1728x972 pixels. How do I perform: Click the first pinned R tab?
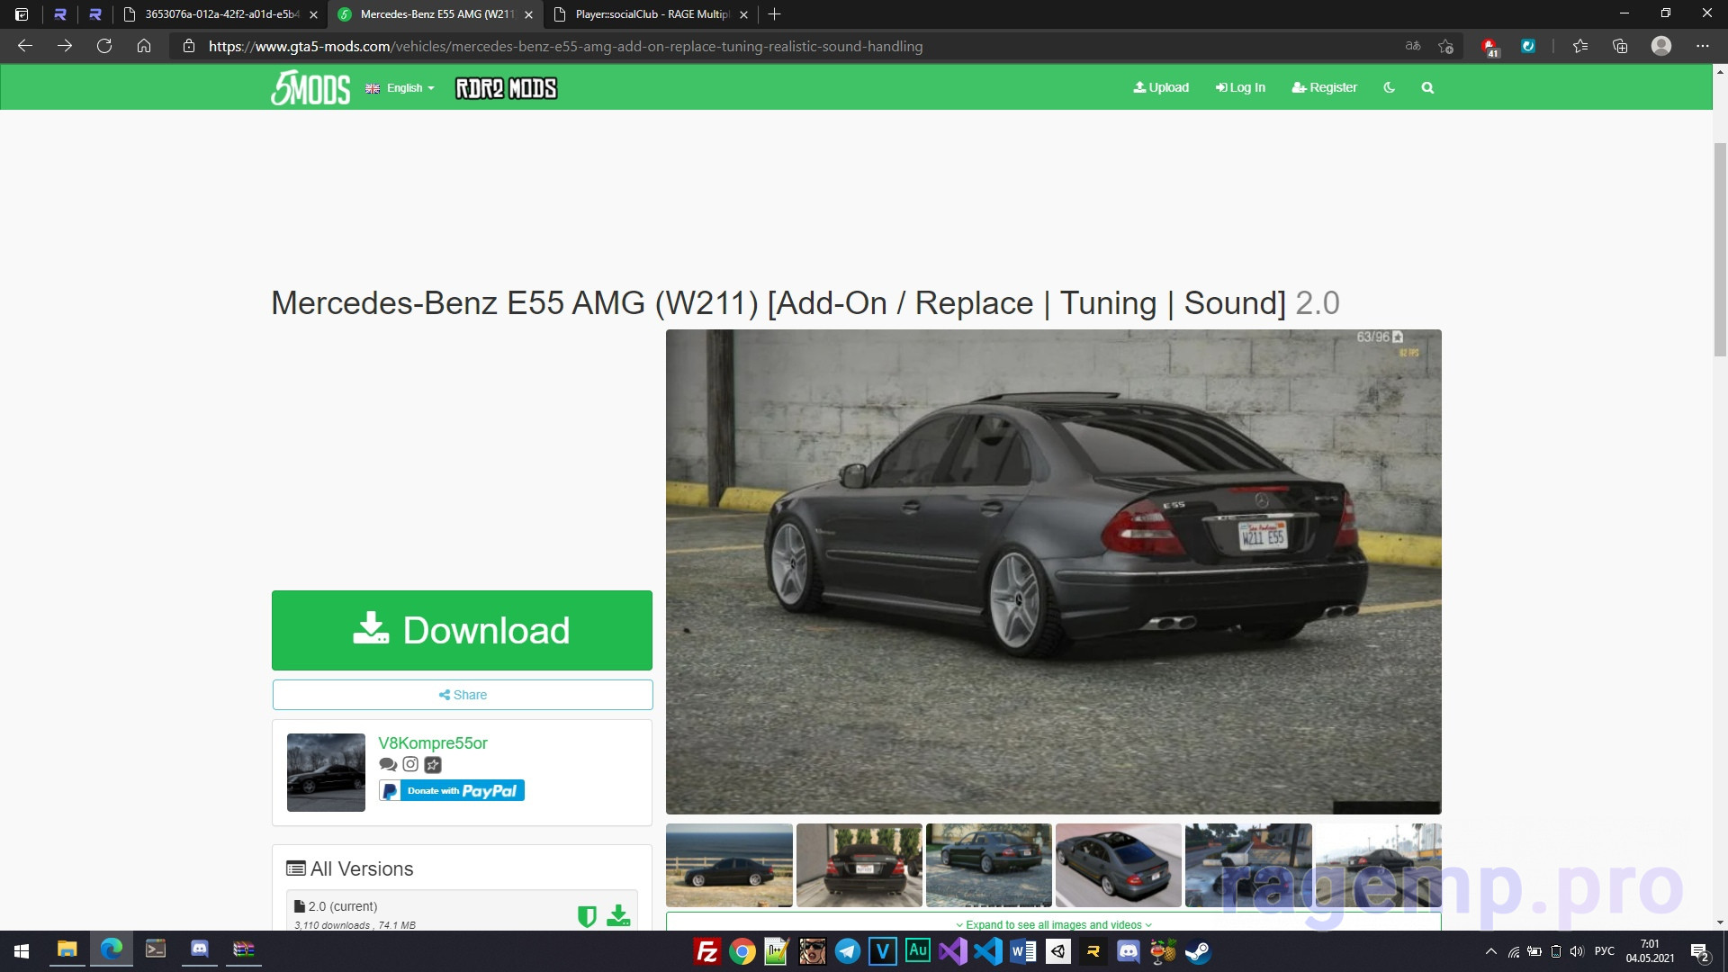tap(60, 14)
